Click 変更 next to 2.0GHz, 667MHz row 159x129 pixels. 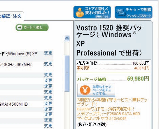click(48, 64)
